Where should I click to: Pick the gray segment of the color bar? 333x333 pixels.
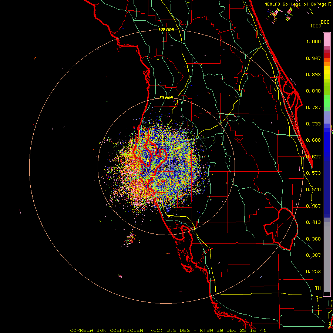327,257
